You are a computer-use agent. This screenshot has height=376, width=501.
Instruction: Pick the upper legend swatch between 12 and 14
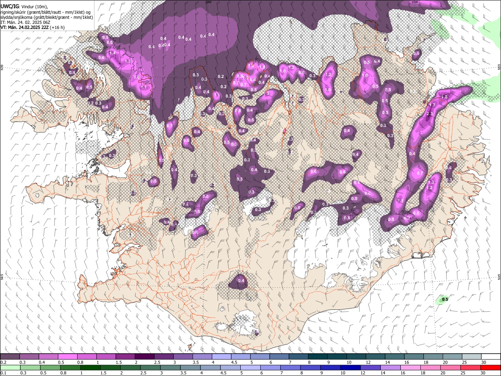[375, 357]
